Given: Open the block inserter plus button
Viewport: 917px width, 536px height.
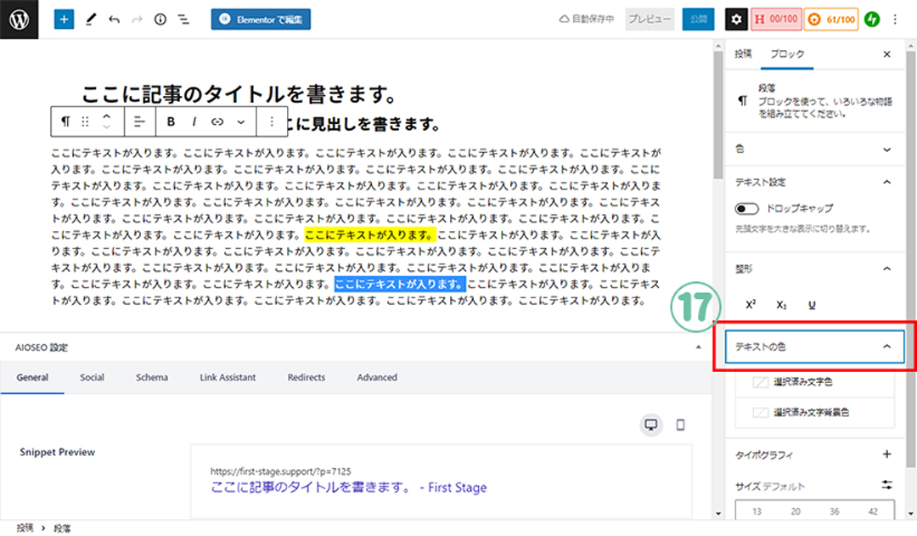Looking at the screenshot, I should click(65, 19).
